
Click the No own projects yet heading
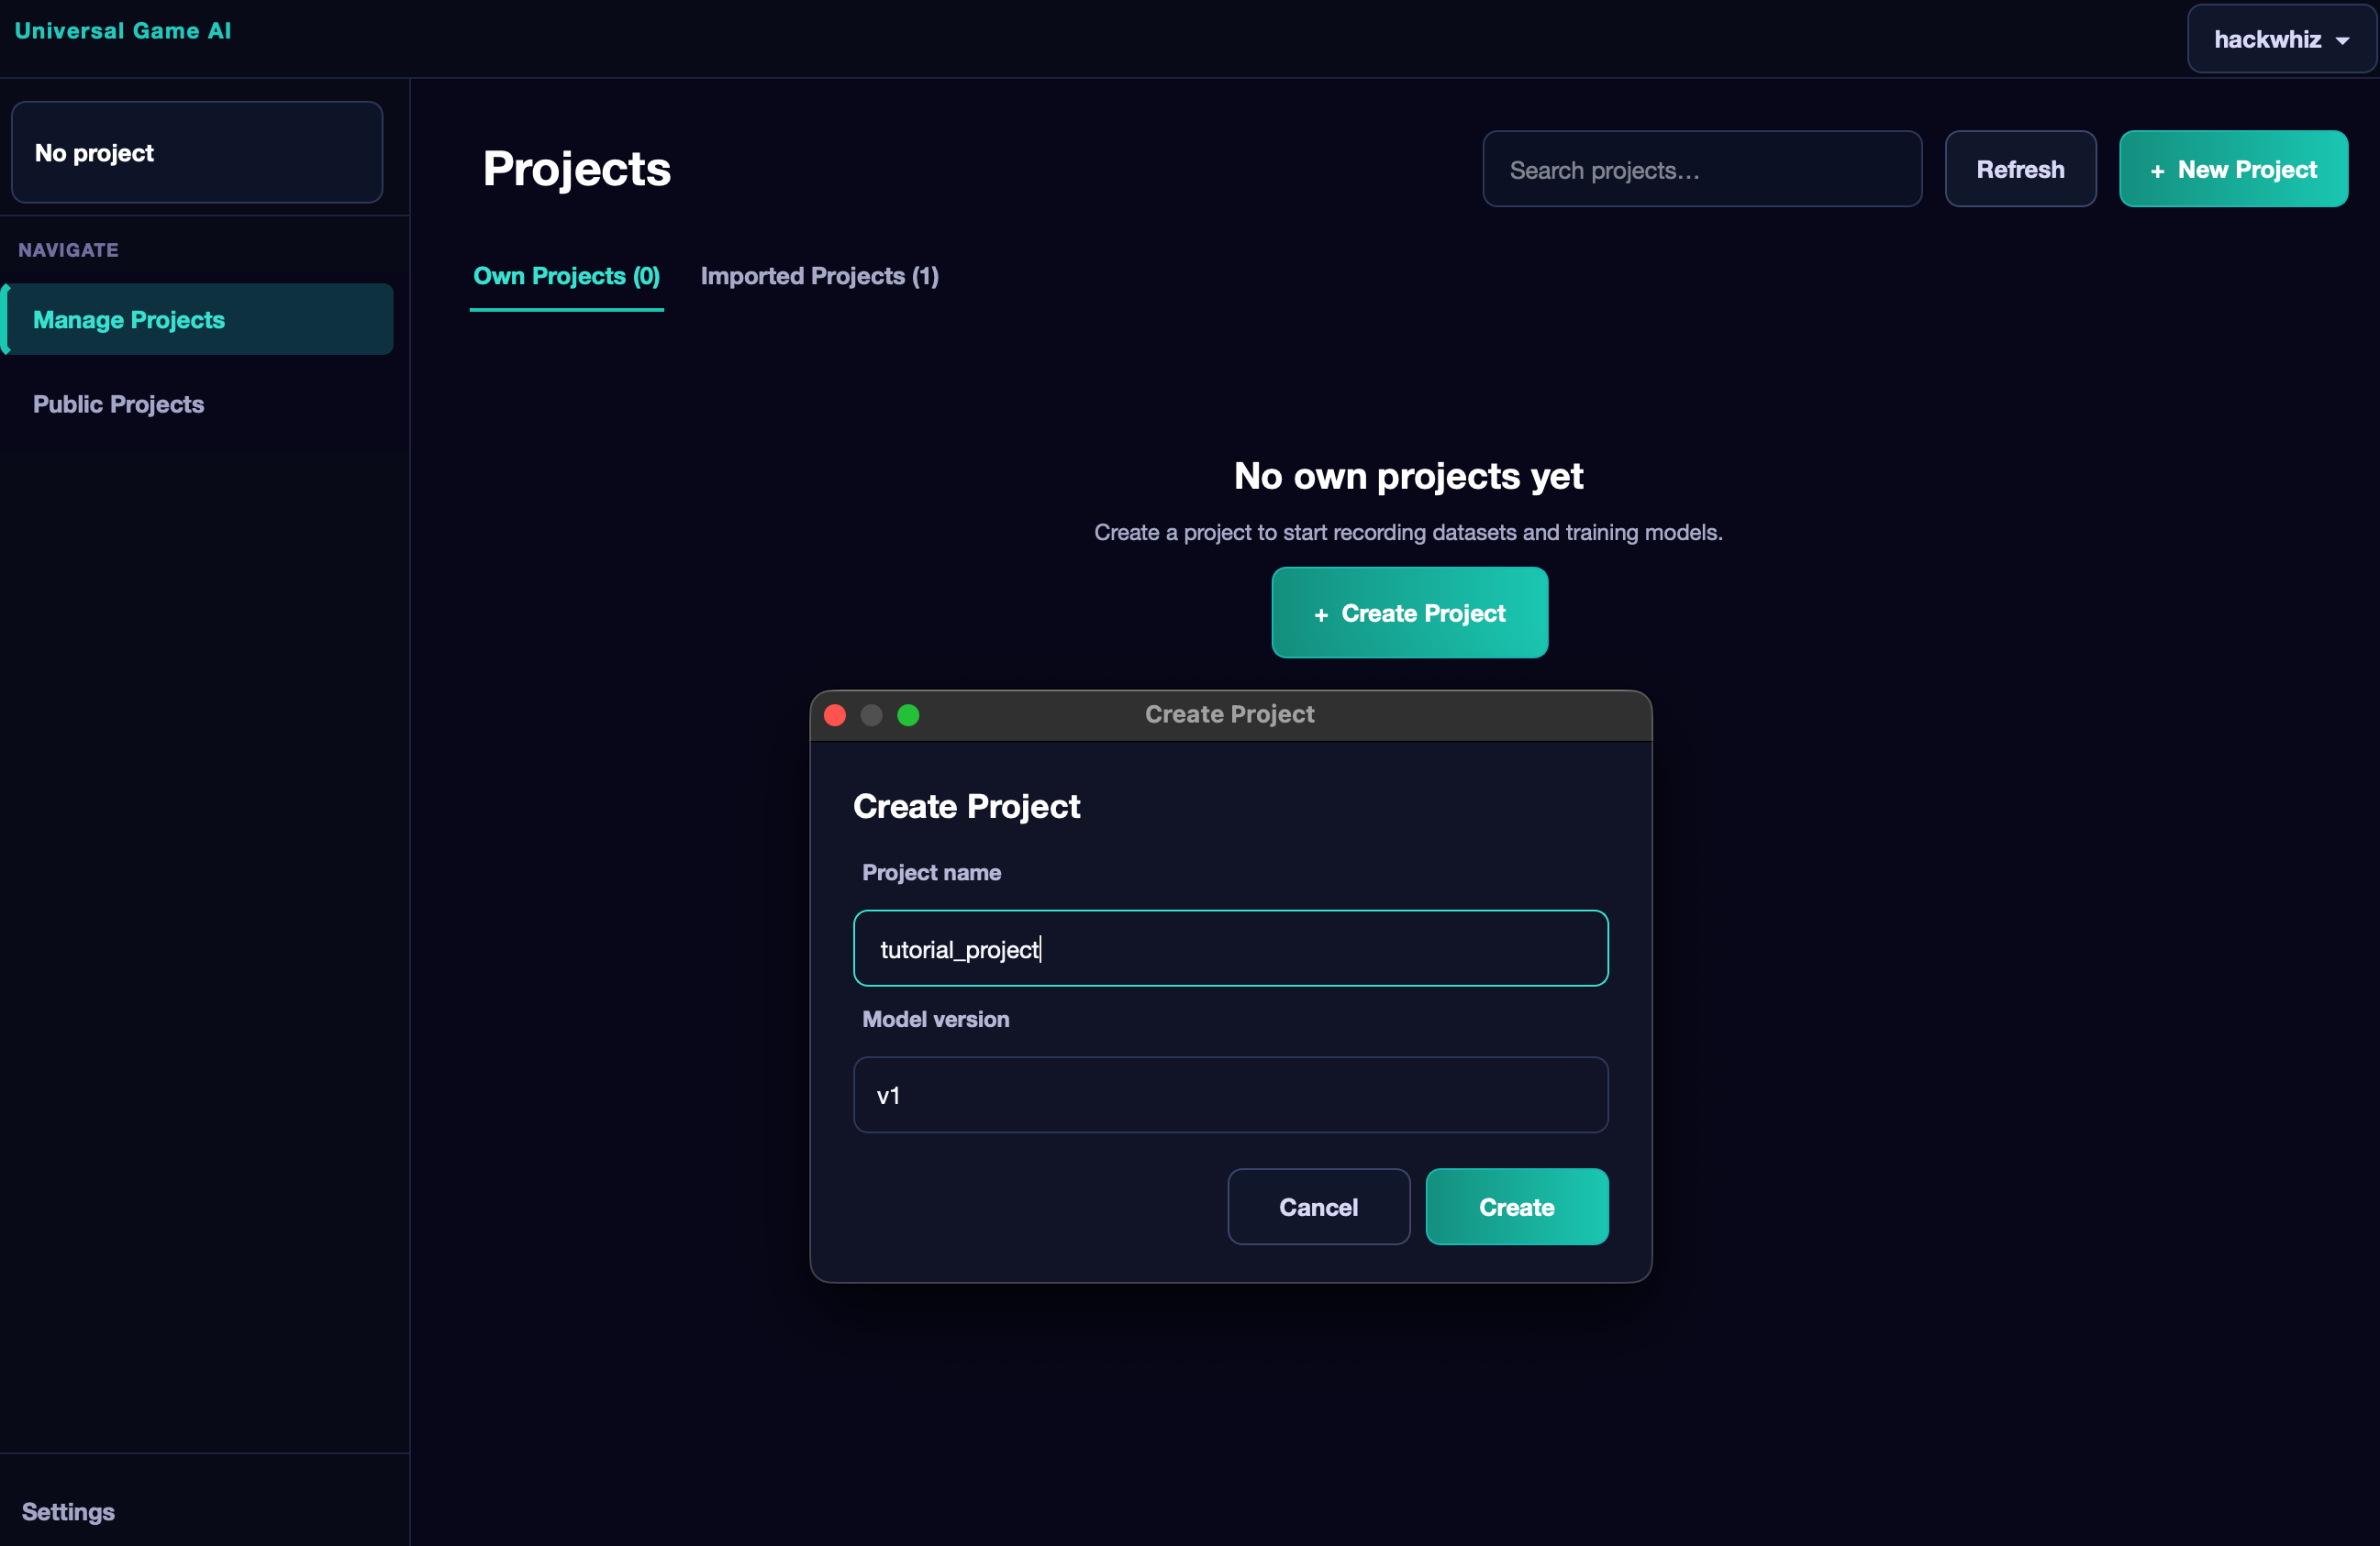[1408, 476]
